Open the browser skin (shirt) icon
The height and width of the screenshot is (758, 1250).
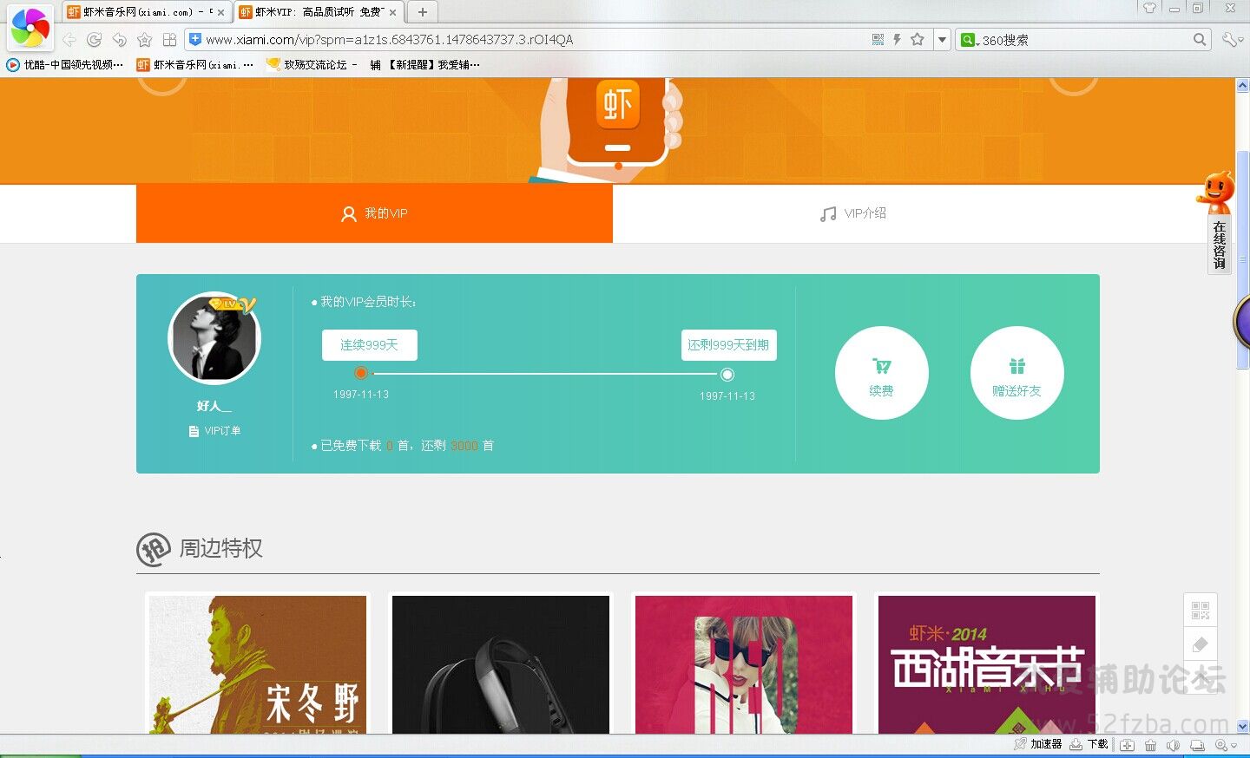[x=1149, y=8]
